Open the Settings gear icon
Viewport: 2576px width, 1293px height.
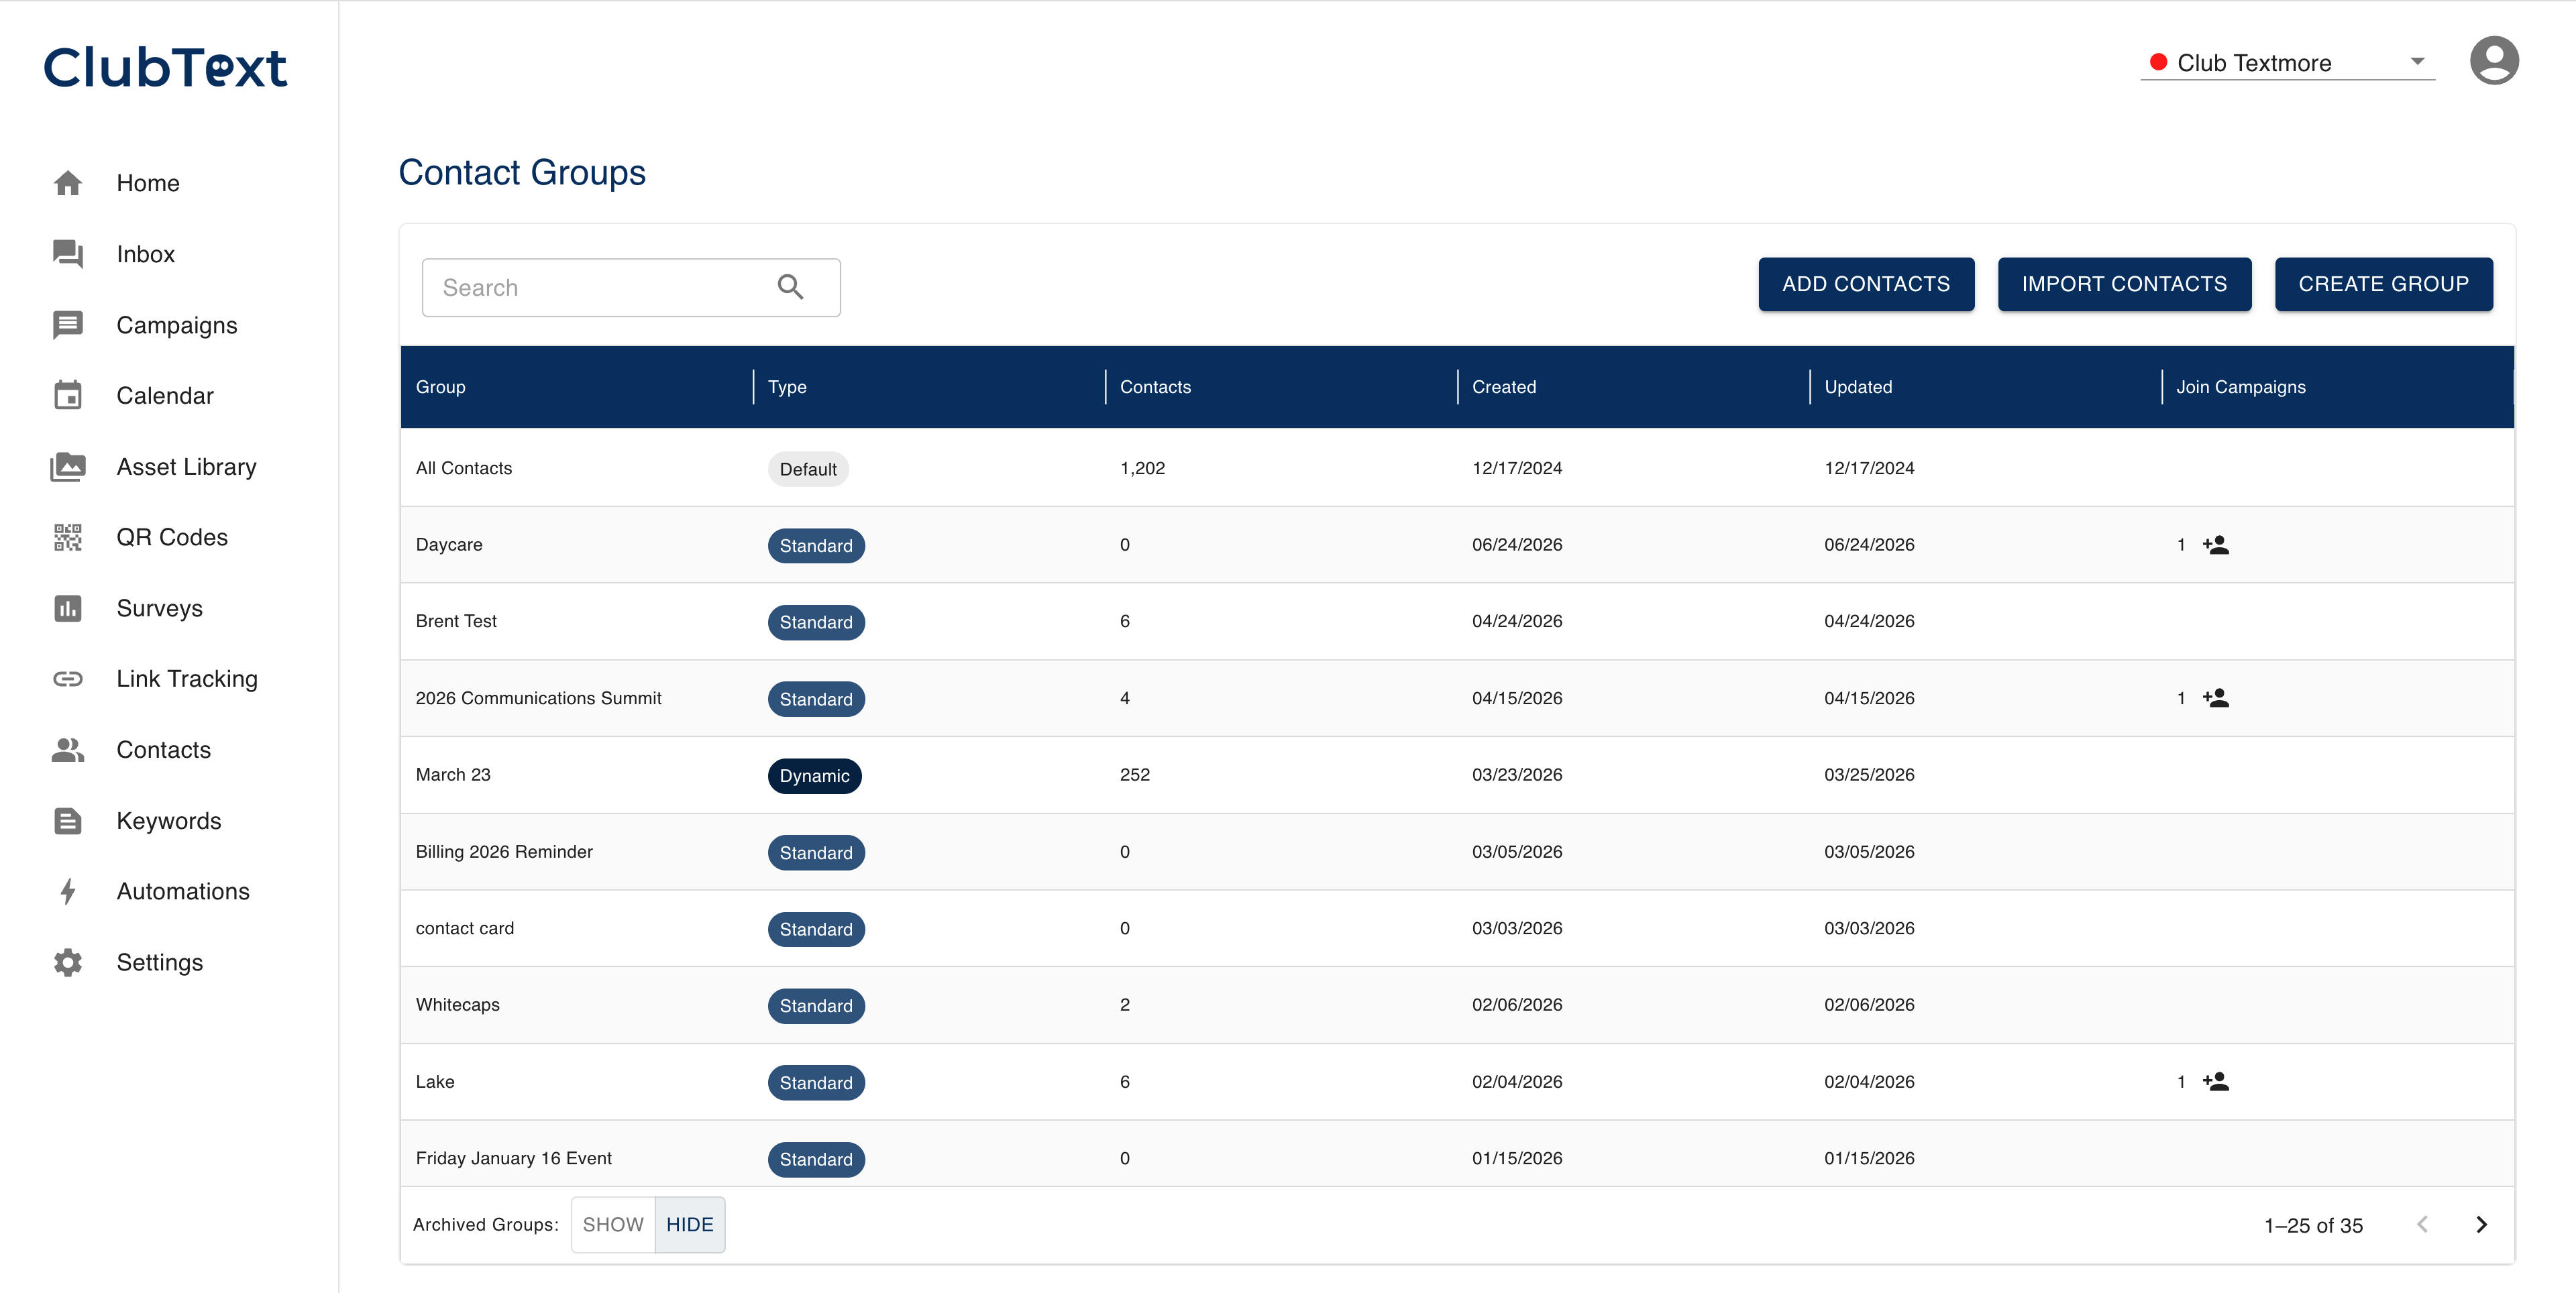[x=67, y=962]
